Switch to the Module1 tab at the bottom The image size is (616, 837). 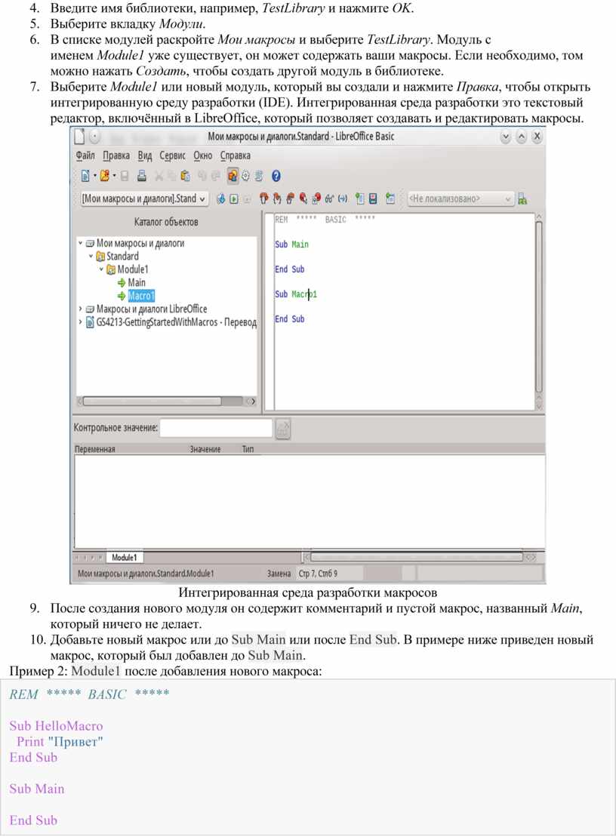(x=125, y=557)
